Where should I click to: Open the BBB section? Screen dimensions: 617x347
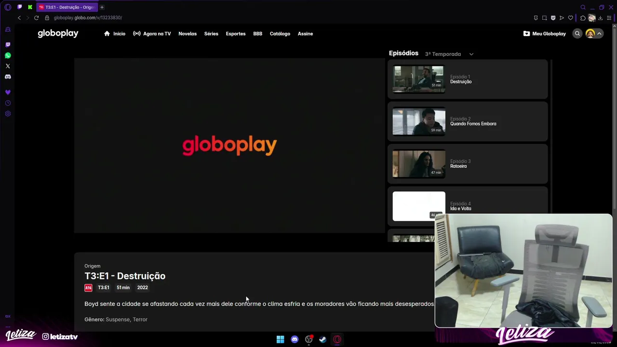[x=258, y=34]
